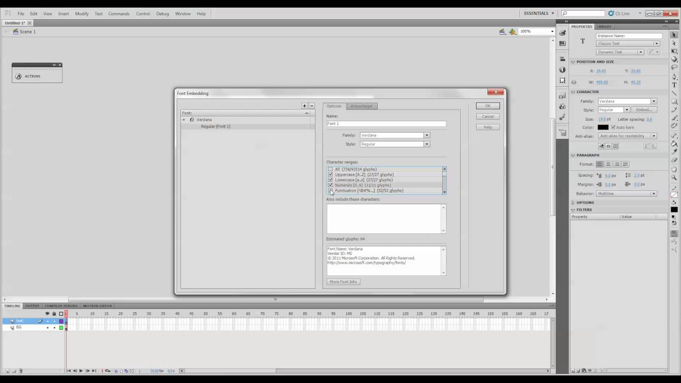Select the Lasso tool
This screenshot has width=681, height=383.
674,68
